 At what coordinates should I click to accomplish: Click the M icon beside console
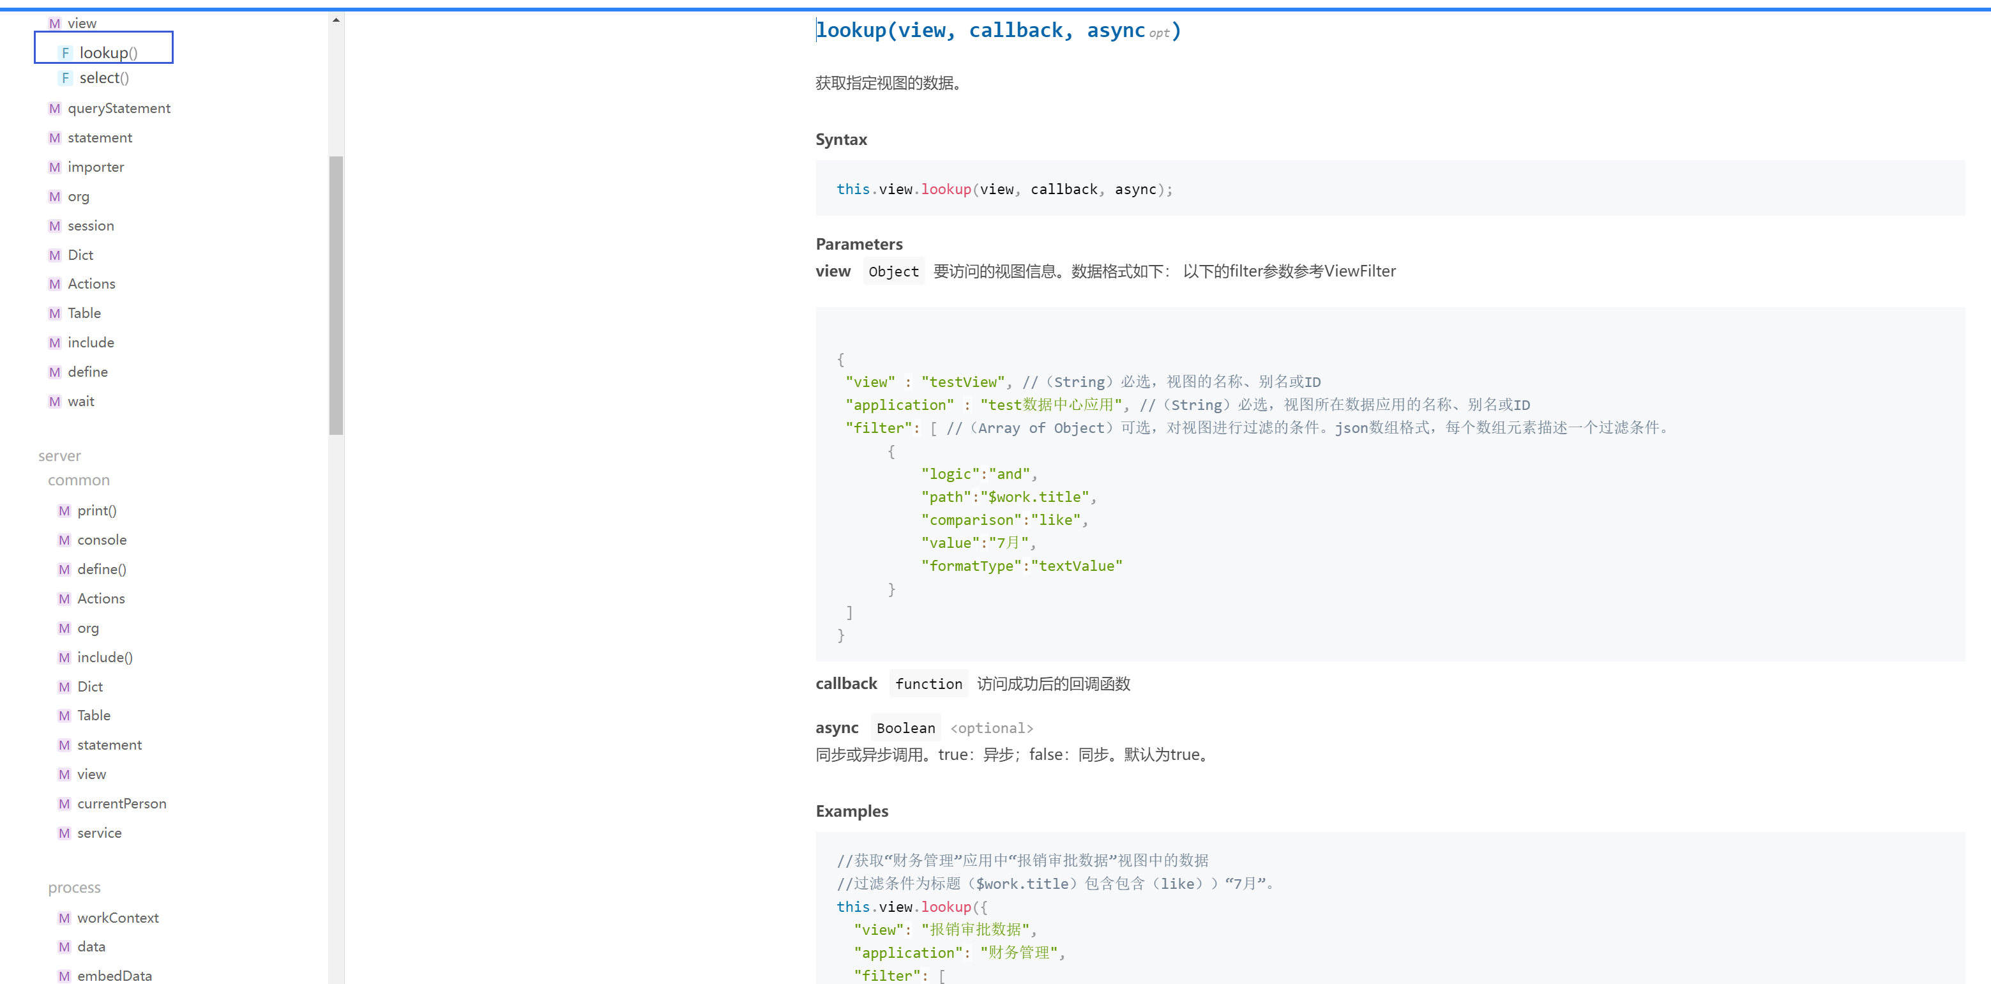[64, 540]
